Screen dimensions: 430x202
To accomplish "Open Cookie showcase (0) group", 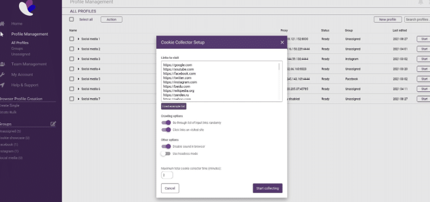I will 15,138.
